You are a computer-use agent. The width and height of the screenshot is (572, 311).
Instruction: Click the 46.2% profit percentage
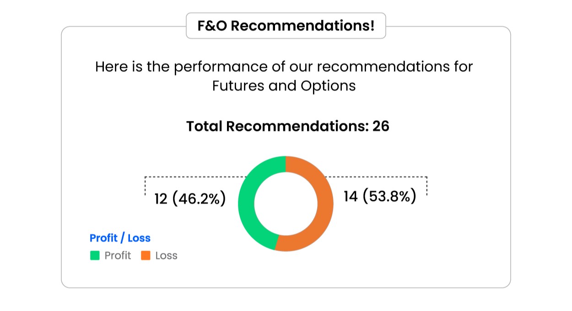pyautogui.click(x=199, y=199)
